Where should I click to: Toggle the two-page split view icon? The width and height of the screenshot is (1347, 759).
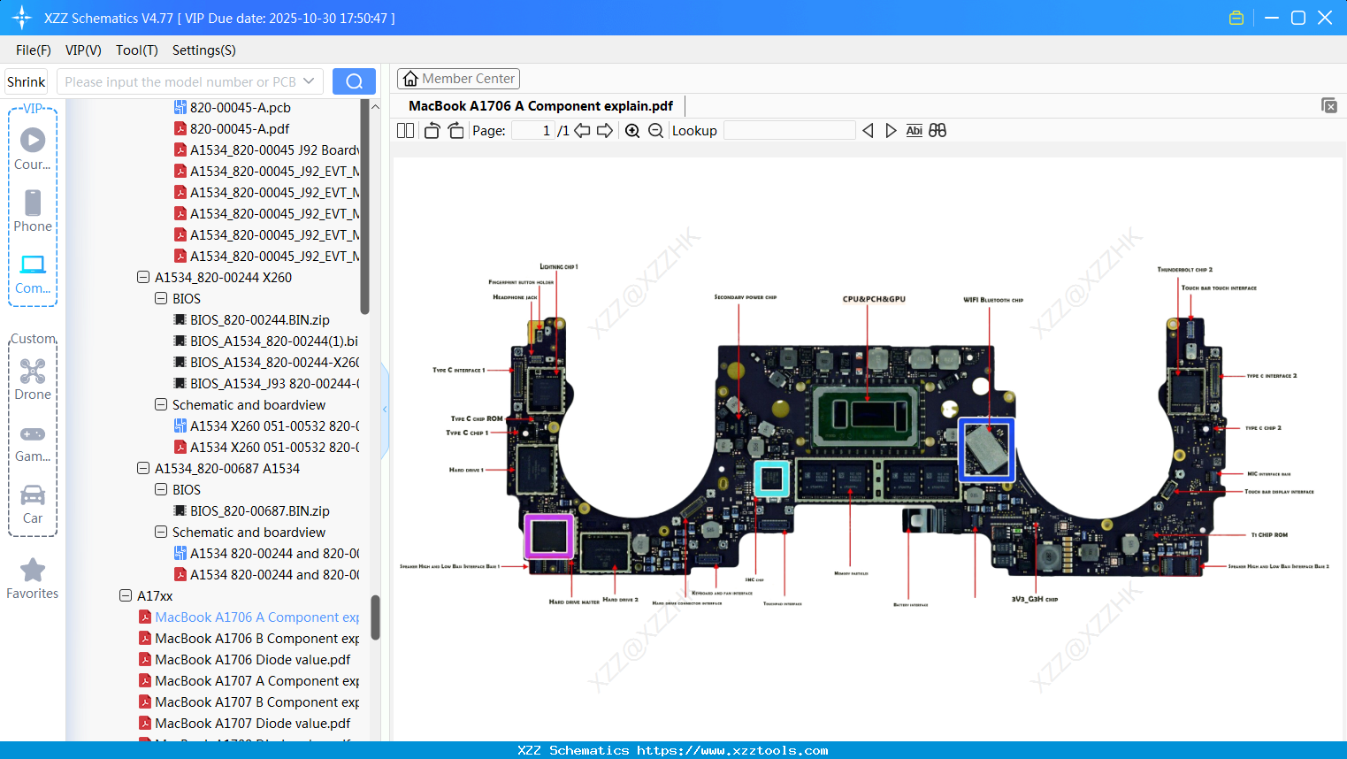point(405,131)
